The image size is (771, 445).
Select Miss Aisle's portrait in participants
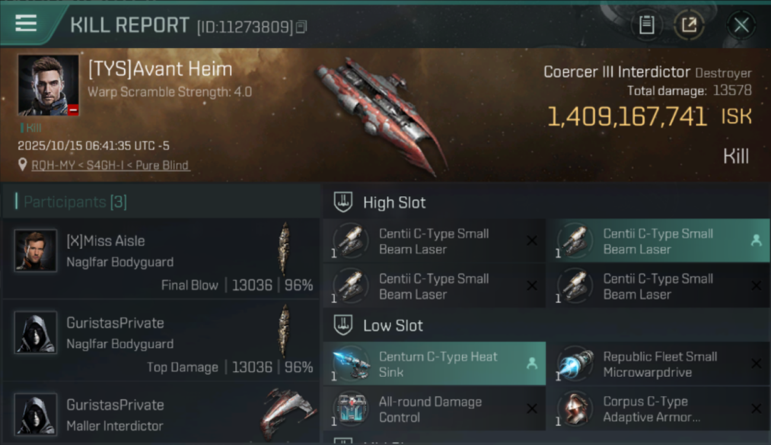(36, 250)
